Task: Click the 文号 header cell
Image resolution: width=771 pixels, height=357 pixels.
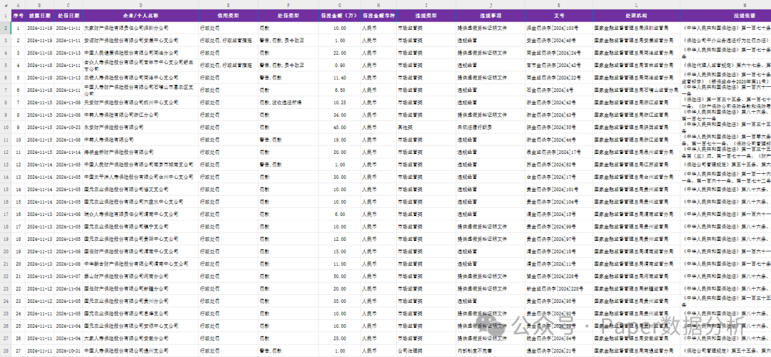Action: click(x=559, y=15)
